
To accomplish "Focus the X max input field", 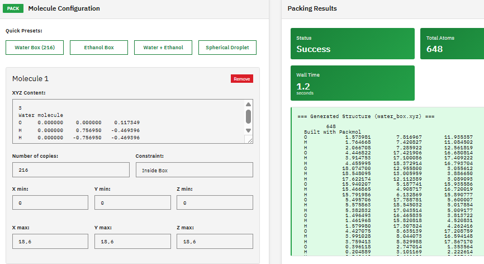I will [x=50, y=241].
